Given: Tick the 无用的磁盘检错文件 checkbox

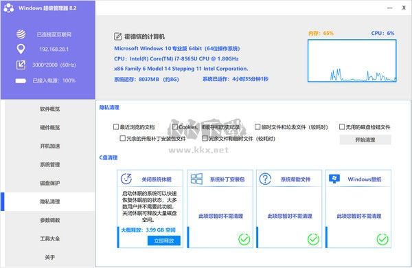Looking at the screenshot, I should [342, 127].
